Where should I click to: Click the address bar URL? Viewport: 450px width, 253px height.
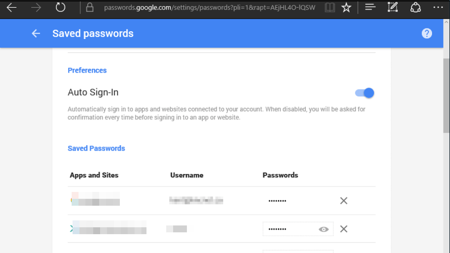[209, 7]
